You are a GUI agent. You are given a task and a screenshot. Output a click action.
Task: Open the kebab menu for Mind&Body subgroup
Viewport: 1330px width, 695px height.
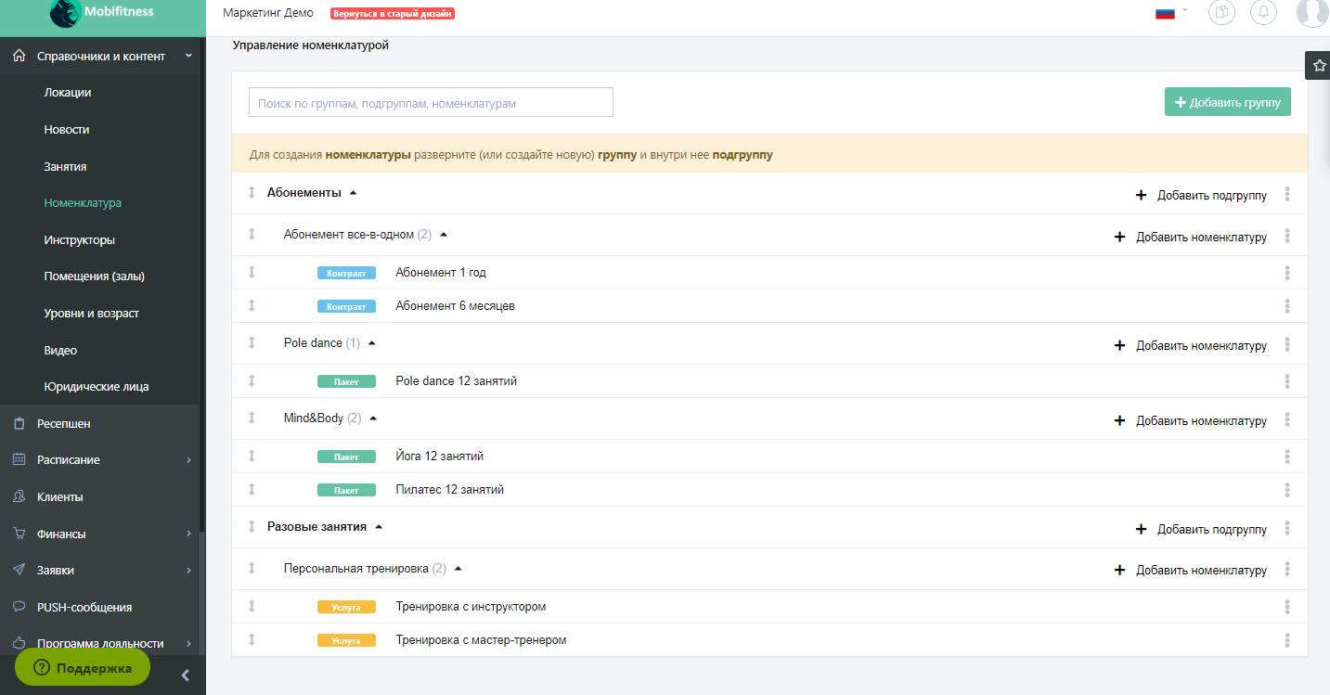point(1287,419)
